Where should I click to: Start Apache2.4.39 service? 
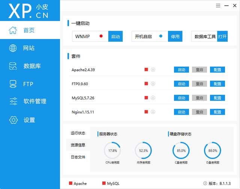click(181, 70)
